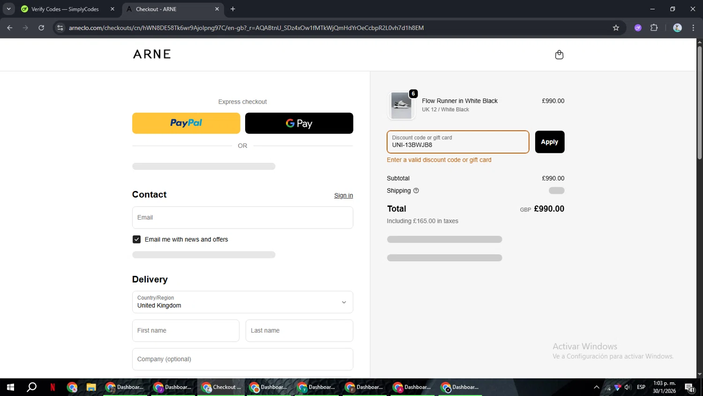Click the invalid discount code error message
The width and height of the screenshot is (703, 396).
click(x=439, y=160)
